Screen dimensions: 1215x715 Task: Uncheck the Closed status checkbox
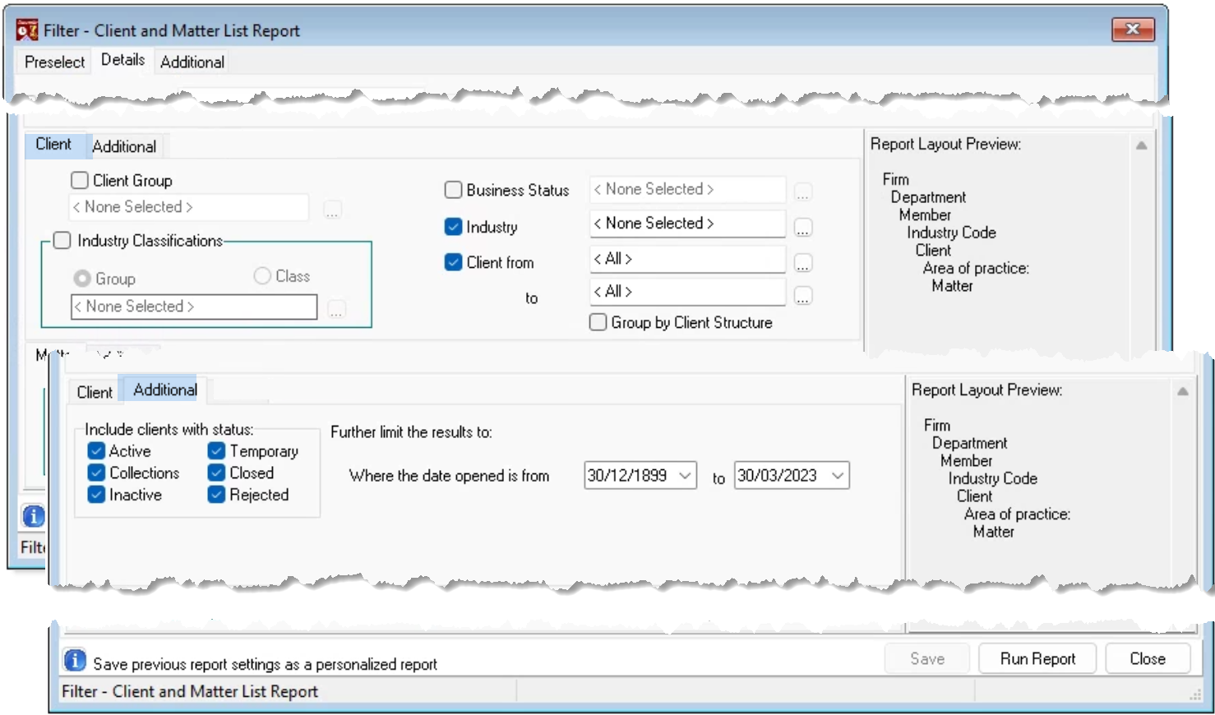click(x=216, y=473)
